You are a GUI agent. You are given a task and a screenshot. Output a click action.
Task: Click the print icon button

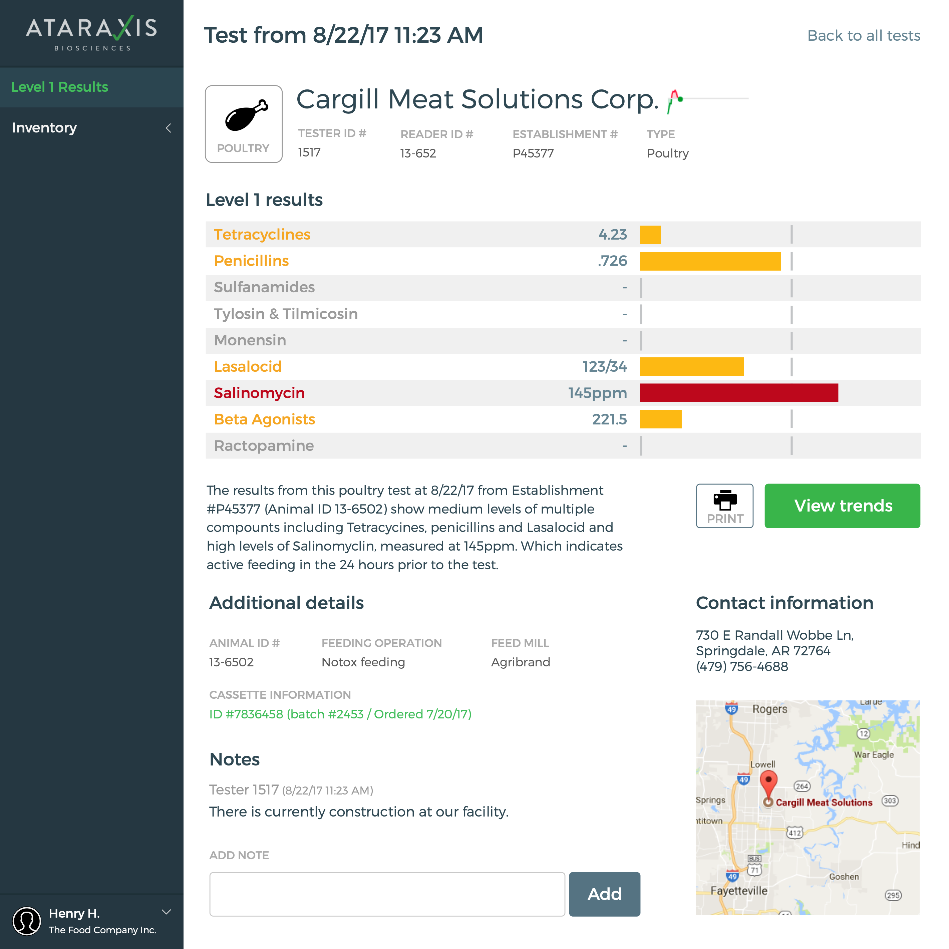pyautogui.click(x=724, y=506)
